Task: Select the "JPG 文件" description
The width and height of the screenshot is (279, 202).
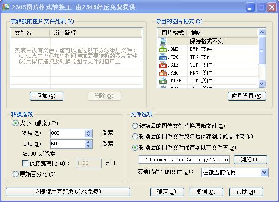Action: point(201,57)
